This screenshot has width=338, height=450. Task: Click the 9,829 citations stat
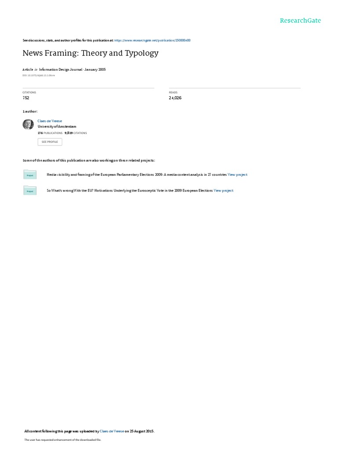pos(76,133)
